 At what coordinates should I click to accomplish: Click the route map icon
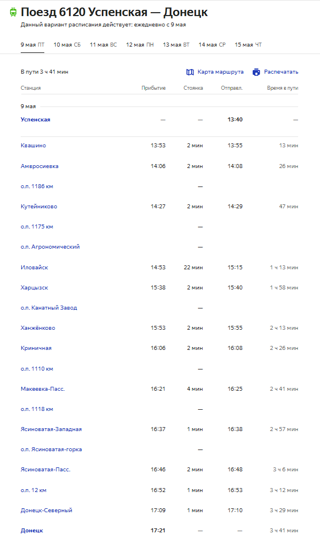(190, 72)
